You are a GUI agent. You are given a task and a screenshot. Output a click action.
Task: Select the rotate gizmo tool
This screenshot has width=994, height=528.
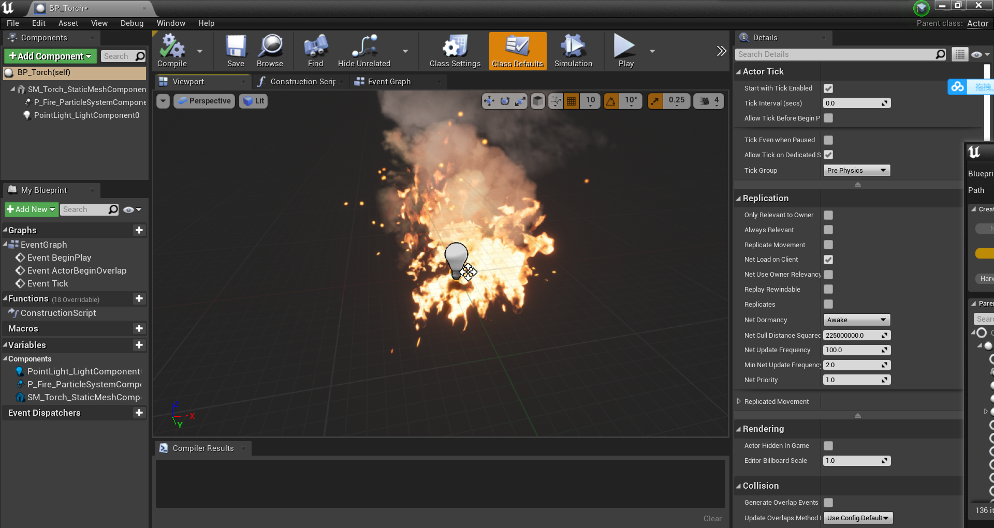[x=505, y=101]
